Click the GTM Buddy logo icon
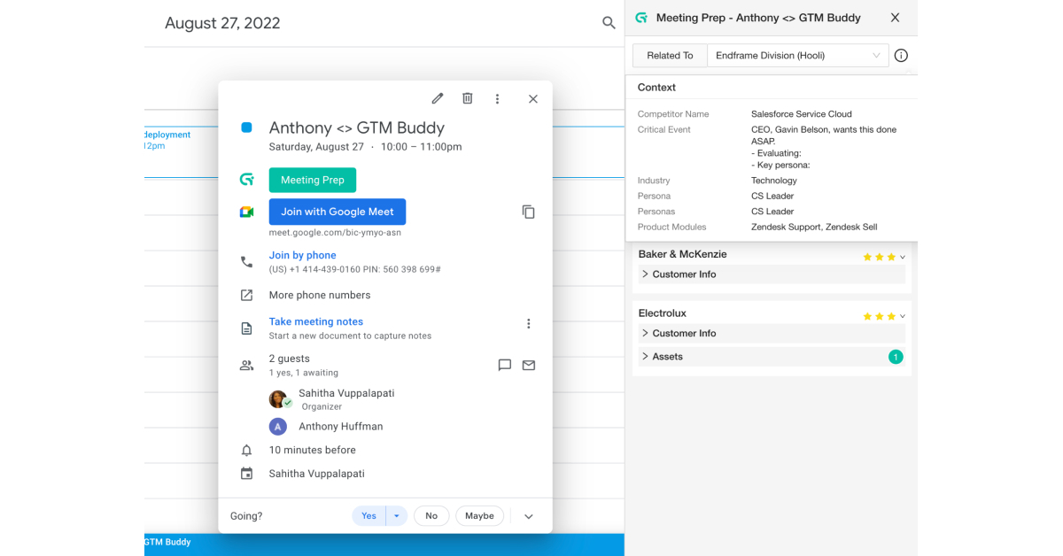 pos(640,18)
